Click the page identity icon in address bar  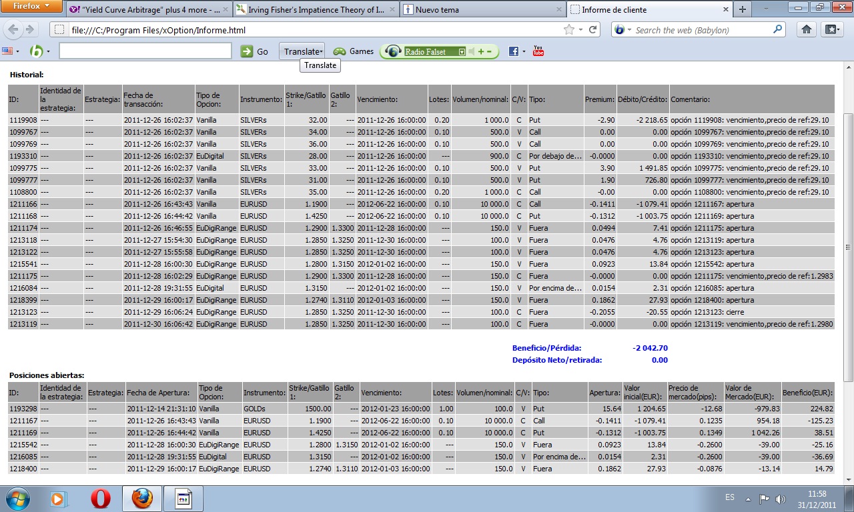tap(59, 30)
